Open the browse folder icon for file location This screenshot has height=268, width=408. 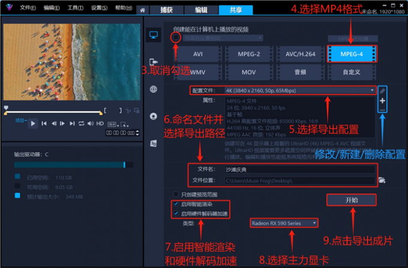click(382, 180)
